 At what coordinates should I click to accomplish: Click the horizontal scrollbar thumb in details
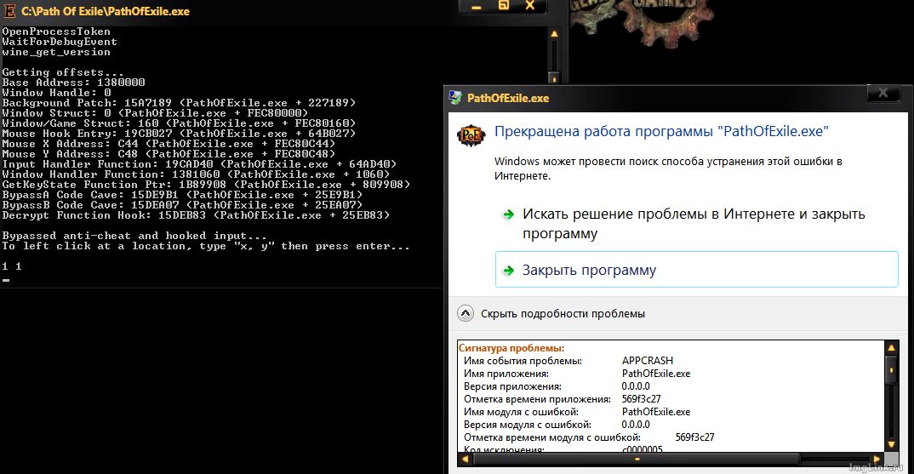coord(637,459)
